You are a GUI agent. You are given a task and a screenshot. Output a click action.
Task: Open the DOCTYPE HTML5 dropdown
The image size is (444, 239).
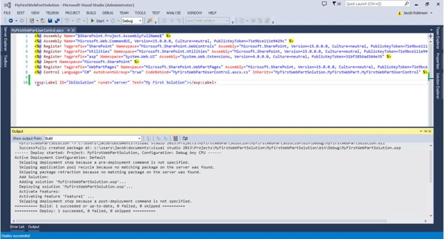tap(207, 21)
